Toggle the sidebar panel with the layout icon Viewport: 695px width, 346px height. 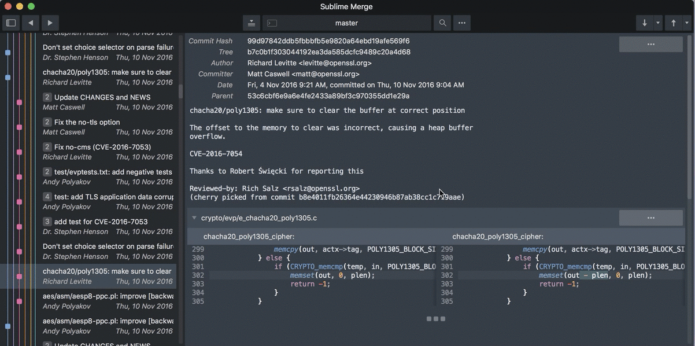(x=10, y=22)
